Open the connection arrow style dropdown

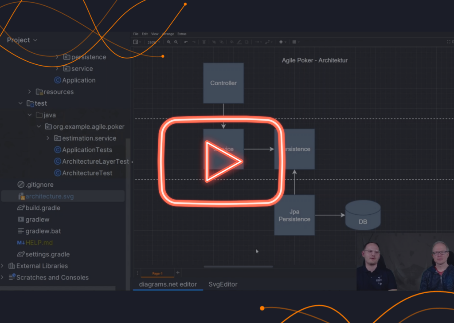[x=258, y=42]
